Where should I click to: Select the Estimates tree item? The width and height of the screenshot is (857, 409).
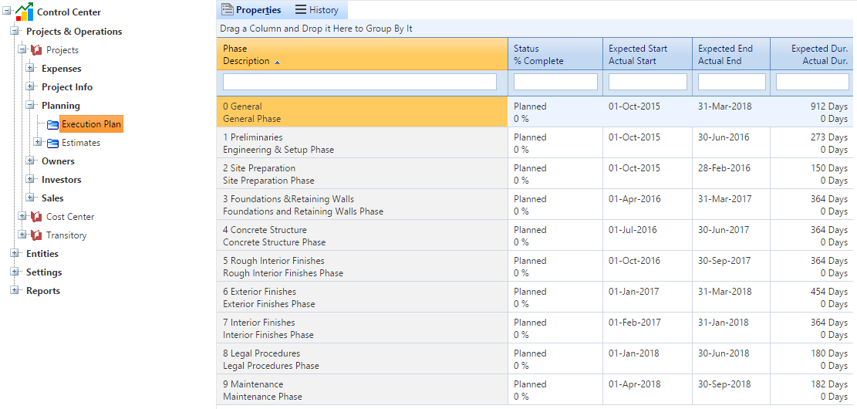(x=81, y=143)
